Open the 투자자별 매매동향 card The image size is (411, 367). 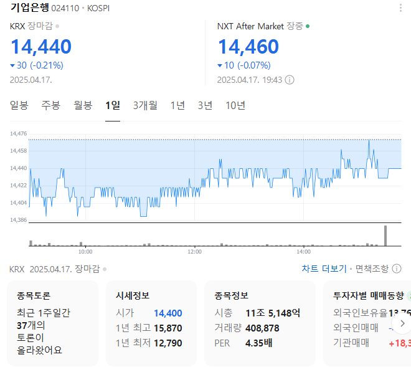click(367, 323)
